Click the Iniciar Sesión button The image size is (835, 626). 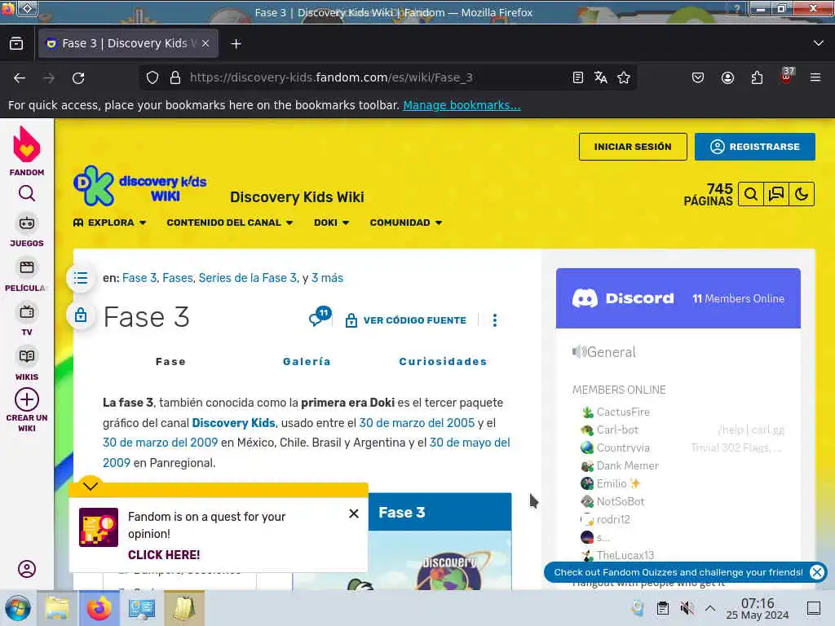coord(633,147)
